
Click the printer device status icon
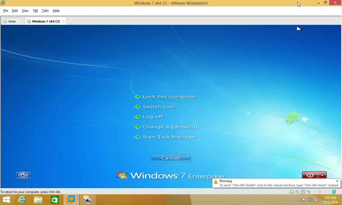(320, 192)
